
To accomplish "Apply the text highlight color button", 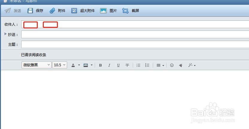I will click(x=86, y=65).
